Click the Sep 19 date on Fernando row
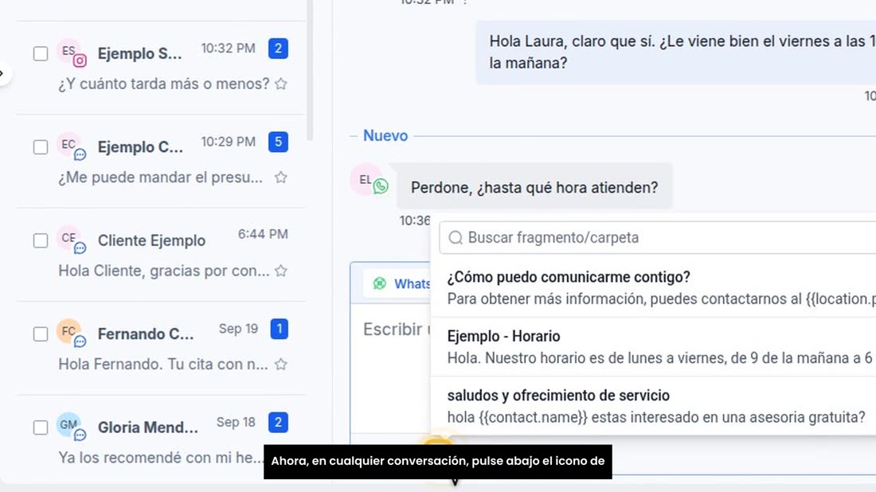This screenshot has width=876, height=492. click(239, 328)
